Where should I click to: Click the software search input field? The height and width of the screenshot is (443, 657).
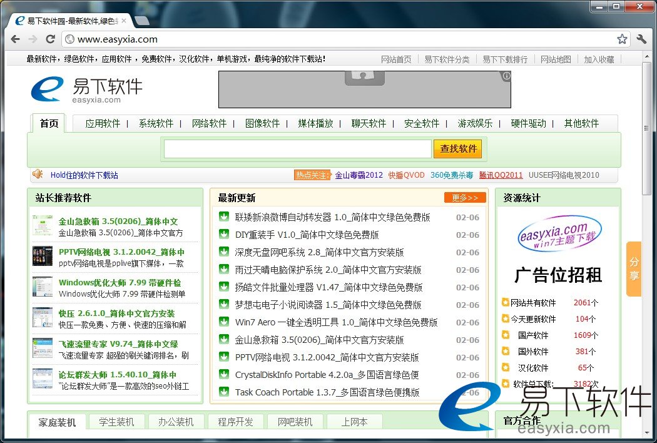coord(297,149)
